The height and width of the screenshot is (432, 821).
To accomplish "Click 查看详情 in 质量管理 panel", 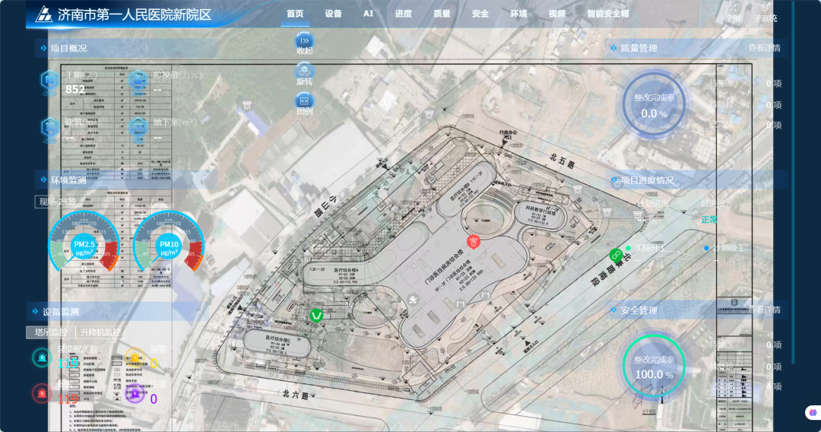I will 764,48.
